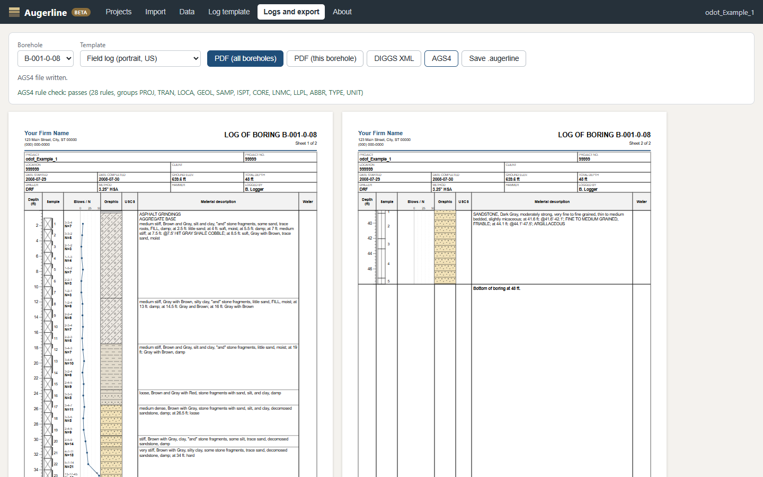Screen dimensions: 763x477
Task: Click the sandstone graphic pattern on sheet 2
Action: tap(445, 246)
